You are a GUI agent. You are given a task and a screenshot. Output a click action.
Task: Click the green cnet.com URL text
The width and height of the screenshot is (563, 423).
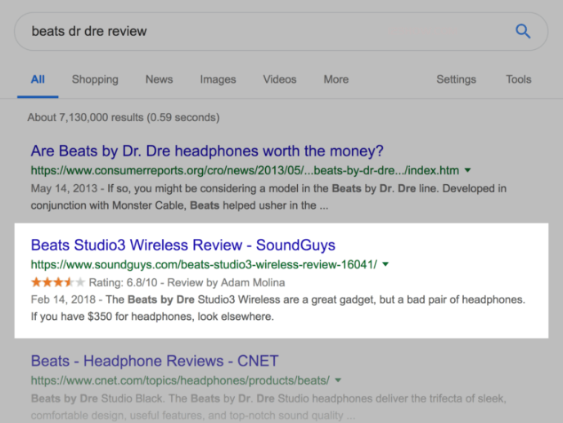[180, 380]
